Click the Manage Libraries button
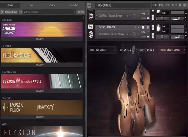The image size is (188, 137). tap(11, 12)
